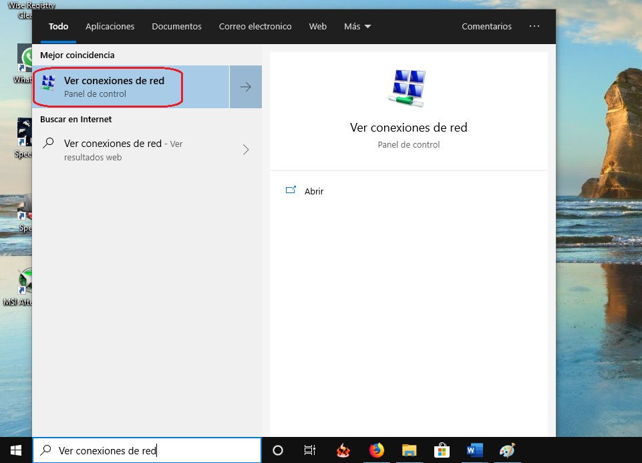
Task: Open the three-dot more options menu
Action: [x=534, y=27]
